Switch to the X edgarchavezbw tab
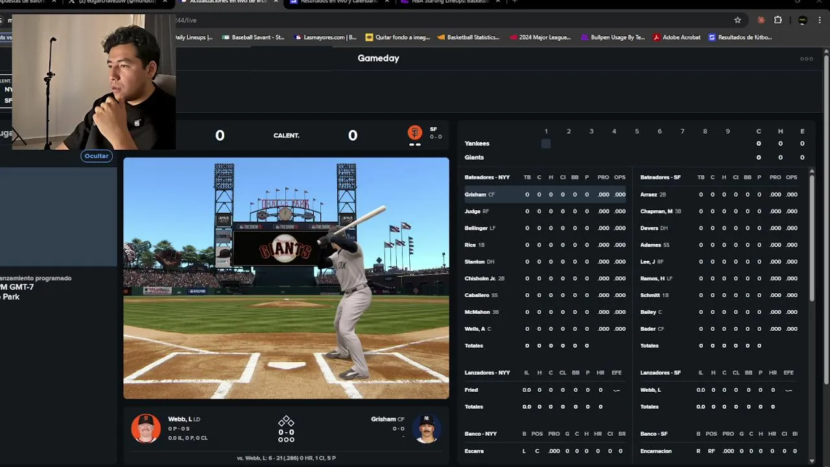 pyautogui.click(x=117, y=2)
